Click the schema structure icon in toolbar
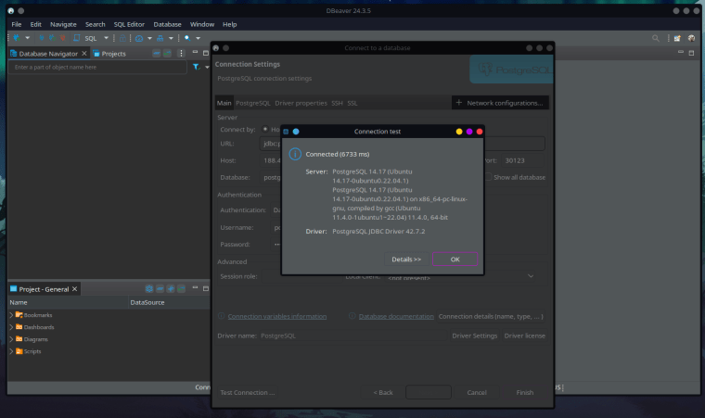Viewport: 705px width, 418px height. point(160,38)
